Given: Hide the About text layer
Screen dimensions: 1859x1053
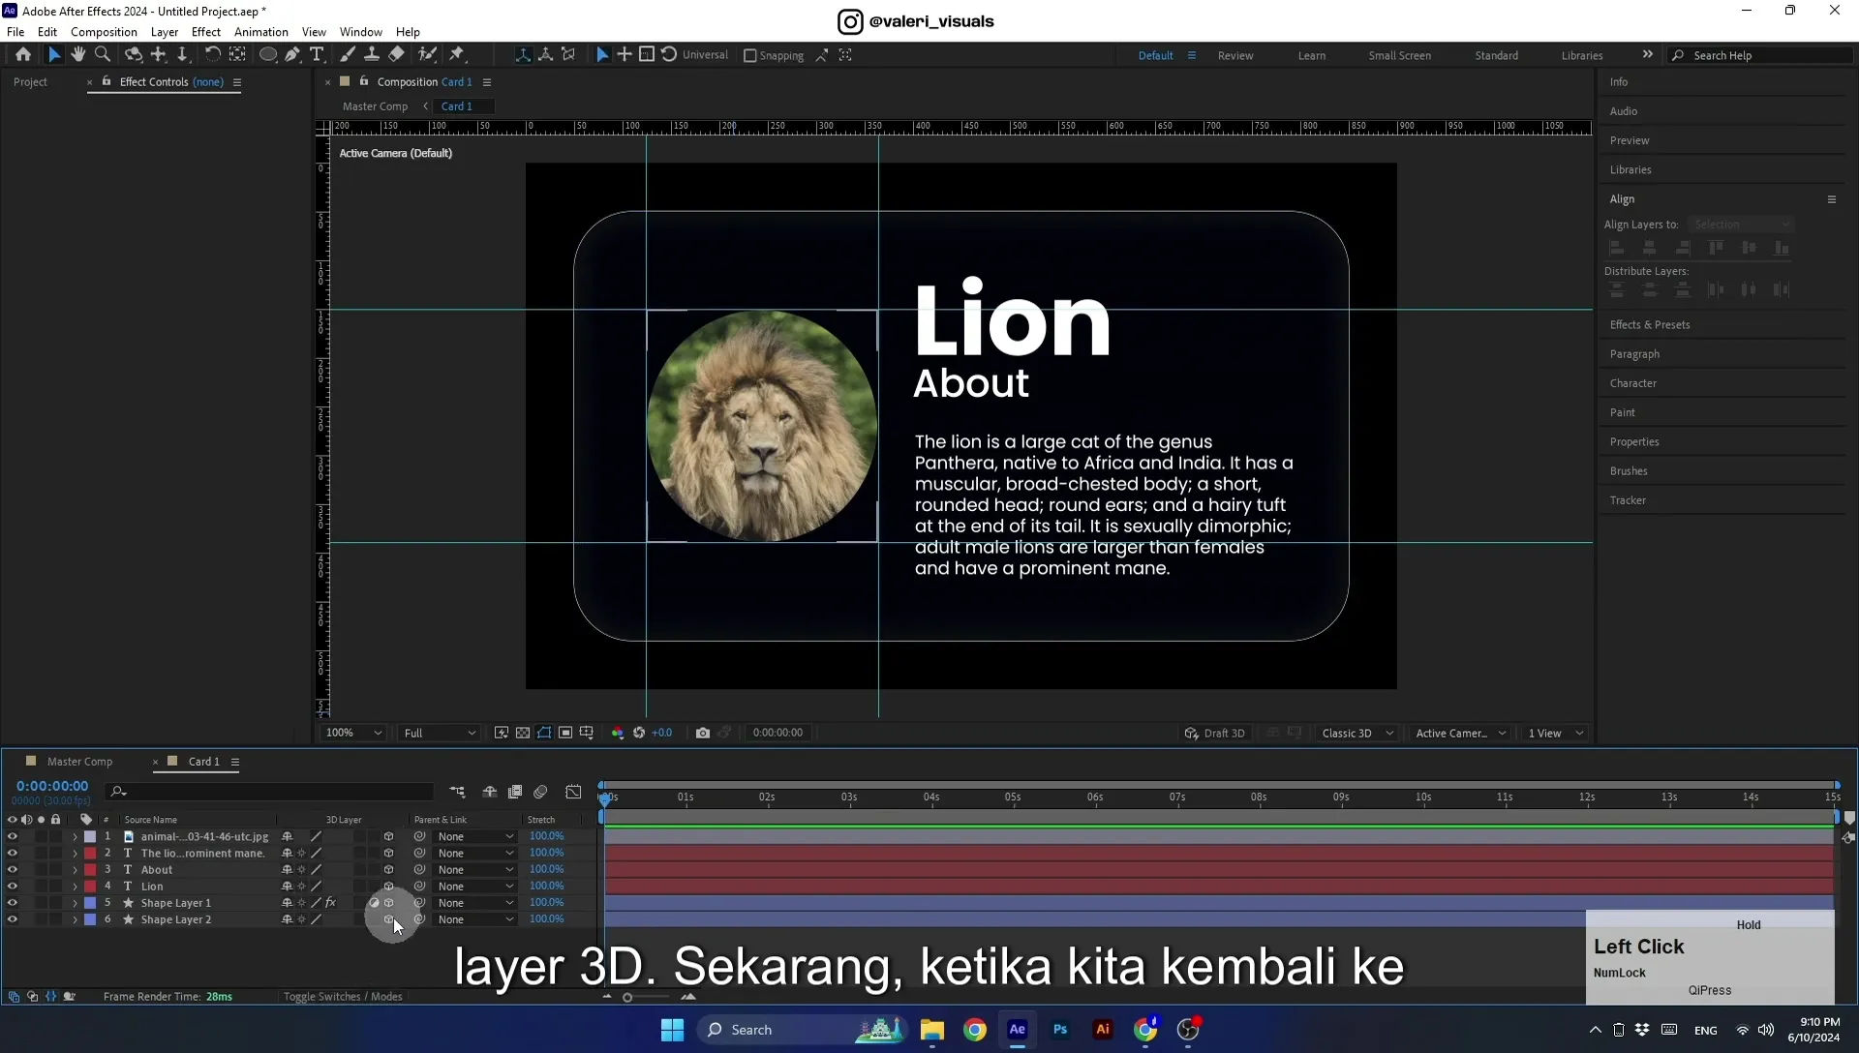Looking at the screenshot, I should (x=13, y=870).
